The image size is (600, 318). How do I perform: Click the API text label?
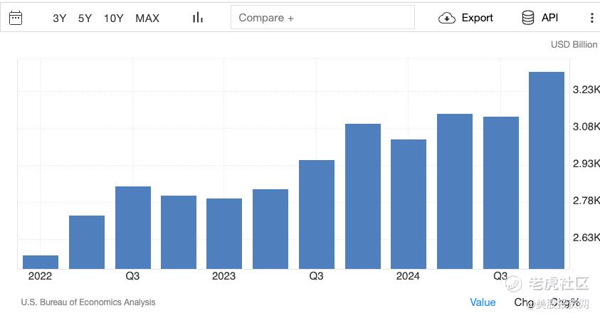[x=549, y=18]
